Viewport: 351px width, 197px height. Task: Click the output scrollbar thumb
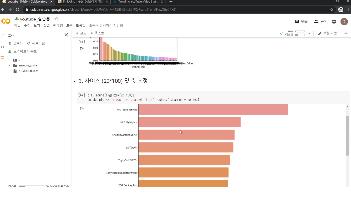click(x=348, y=136)
